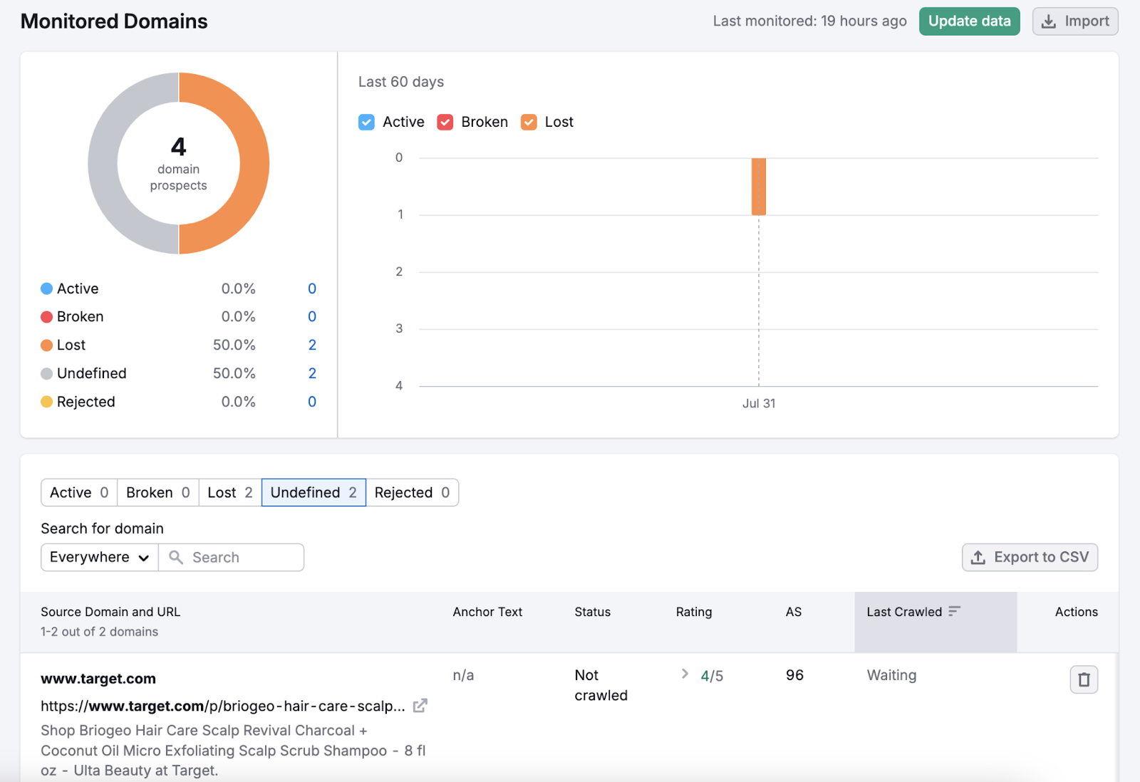Click the Lost count number 2 link
1140x782 pixels.
click(312, 345)
